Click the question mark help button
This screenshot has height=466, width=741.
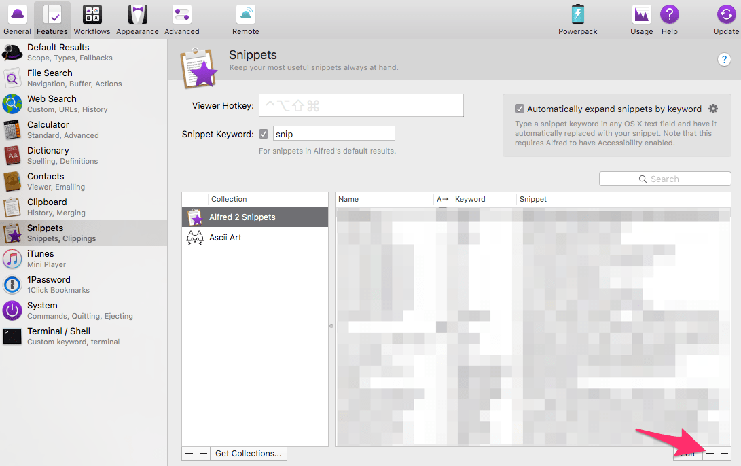(724, 60)
